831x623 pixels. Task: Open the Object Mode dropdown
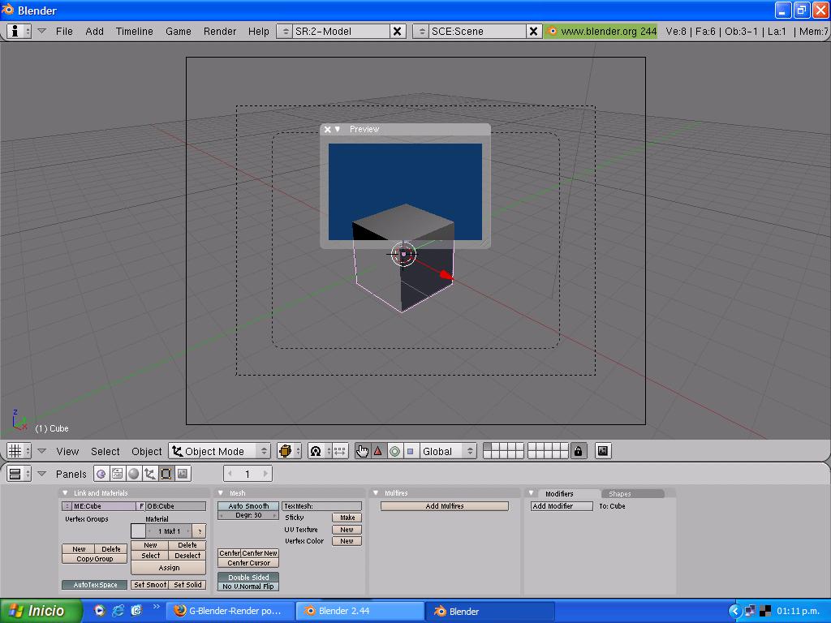tap(220, 451)
